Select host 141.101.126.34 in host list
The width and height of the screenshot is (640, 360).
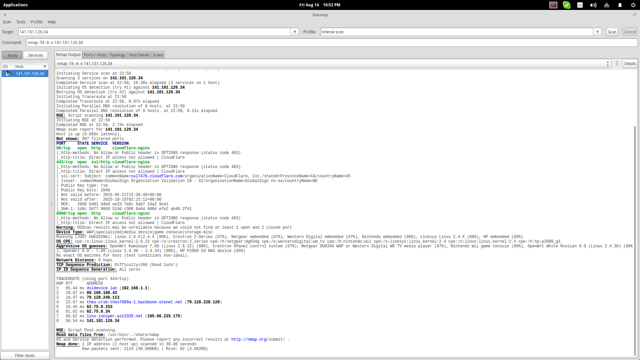point(25,74)
